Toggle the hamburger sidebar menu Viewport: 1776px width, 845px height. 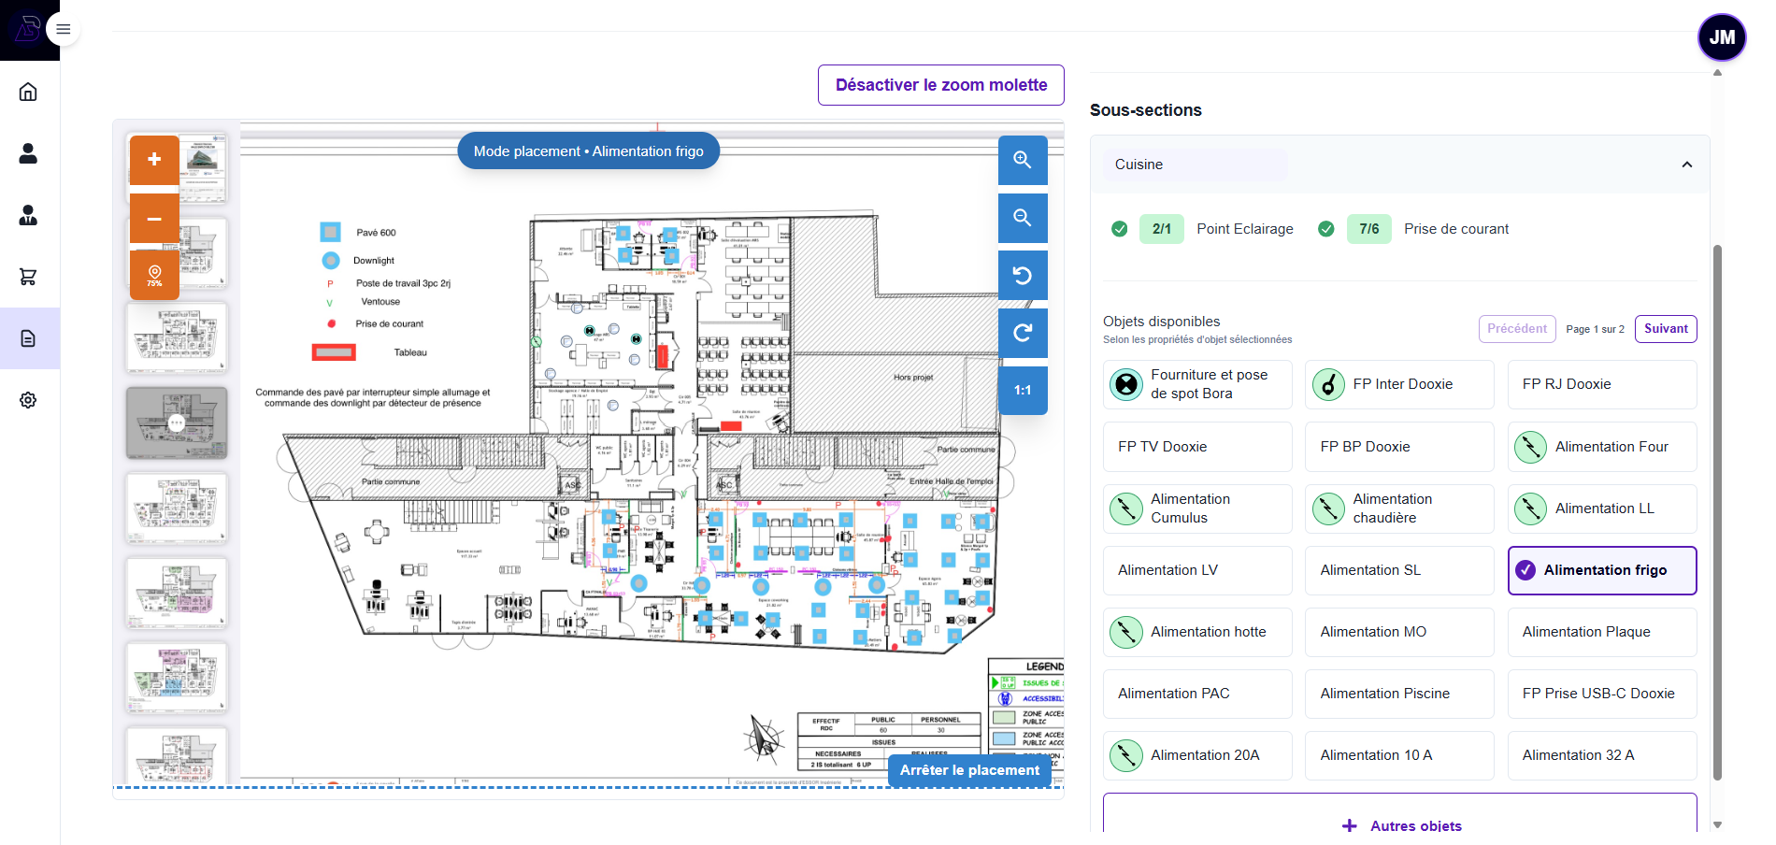click(x=64, y=29)
